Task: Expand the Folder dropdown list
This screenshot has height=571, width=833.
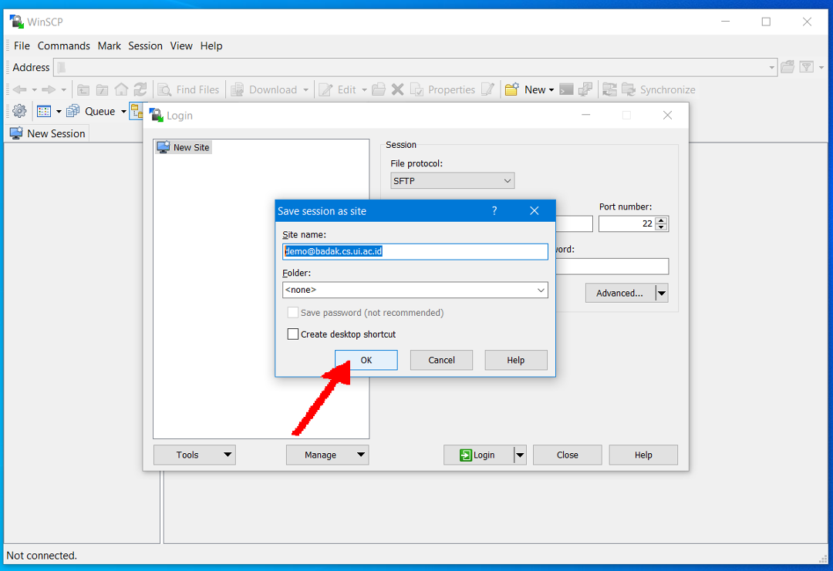Action: click(541, 290)
